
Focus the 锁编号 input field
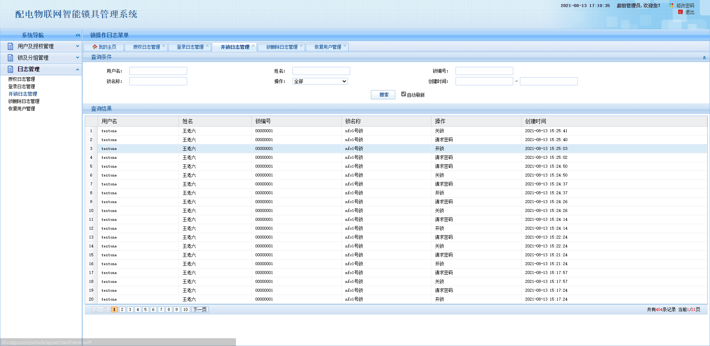point(484,71)
